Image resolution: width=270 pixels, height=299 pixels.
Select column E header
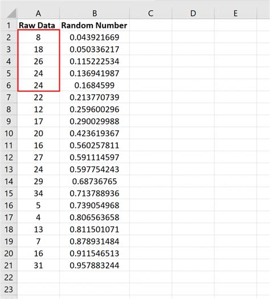coord(235,13)
